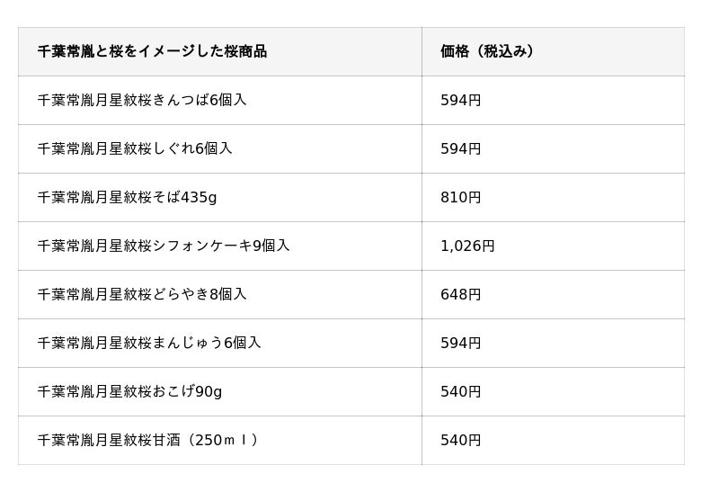719x492 pixels.
Task: Select the 千葉常胤月星紋桜きんつば6個入 cell
Action: click(x=142, y=100)
